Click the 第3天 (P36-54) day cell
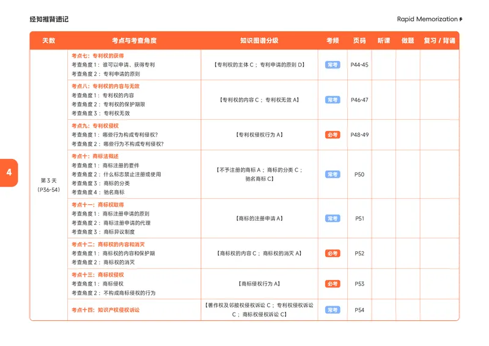 [49, 185]
